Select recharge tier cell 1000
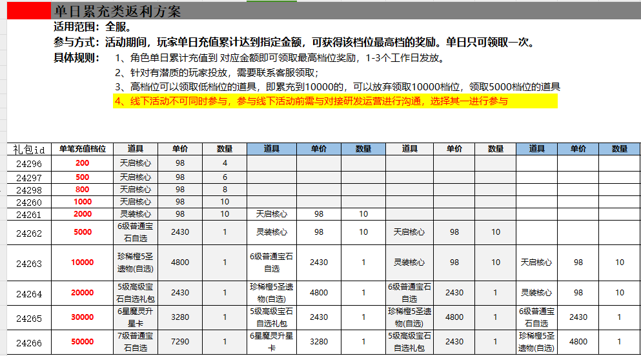This screenshot has height=356, width=641. pyautogui.click(x=82, y=202)
